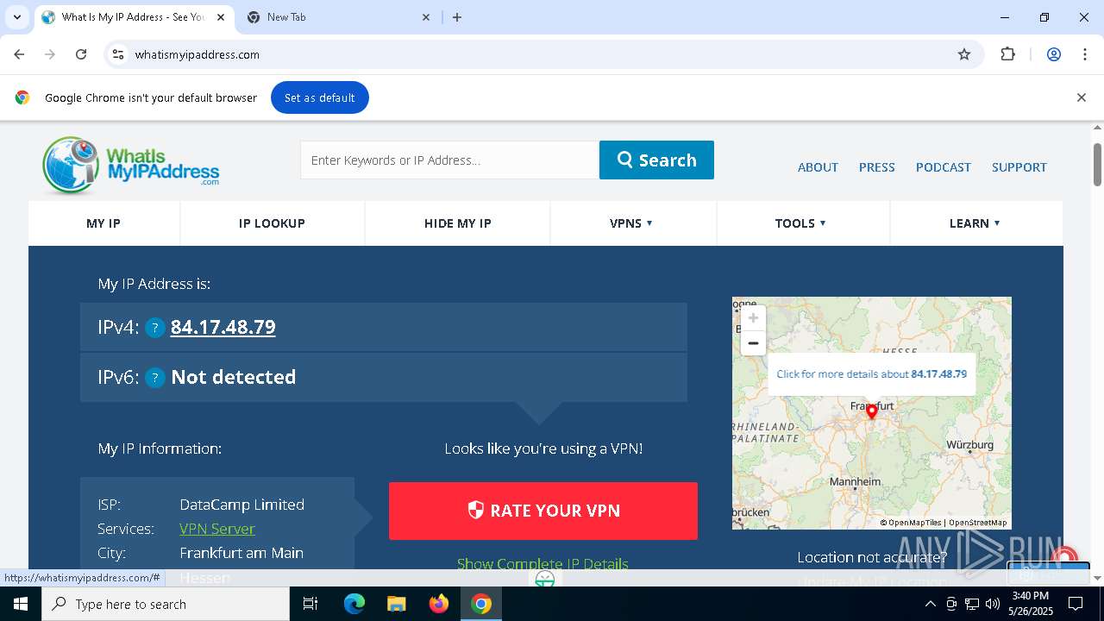Open the OpenMapTiles attribution link
1104x621 pixels.
click(914, 523)
